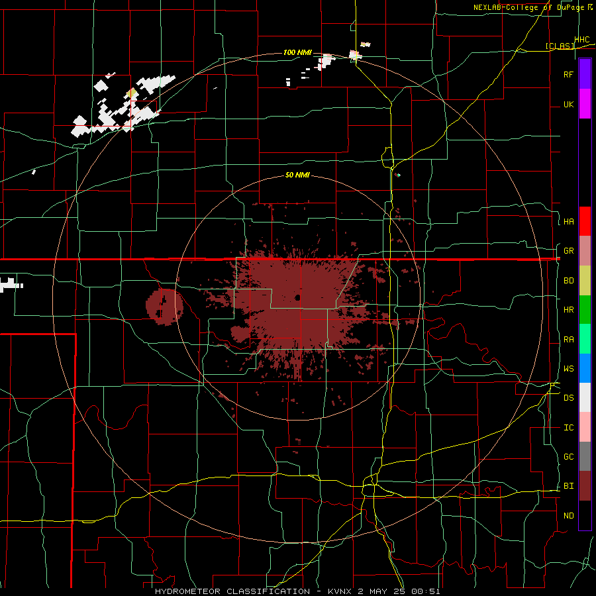Viewport: 596px width, 596px height.
Task: Click the HA legend label
Action: pyautogui.click(x=568, y=221)
